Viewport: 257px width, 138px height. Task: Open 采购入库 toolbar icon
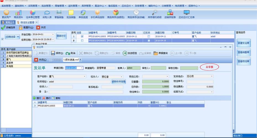click(47, 13)
